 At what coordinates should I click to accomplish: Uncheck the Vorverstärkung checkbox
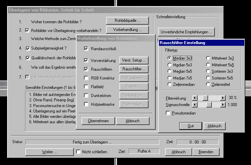[86, 61]
